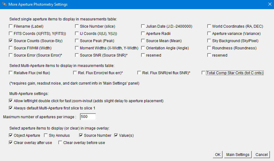This screenshot has width=274, height=161.
Task: Click the app icon in title bar
Action: 5,4
